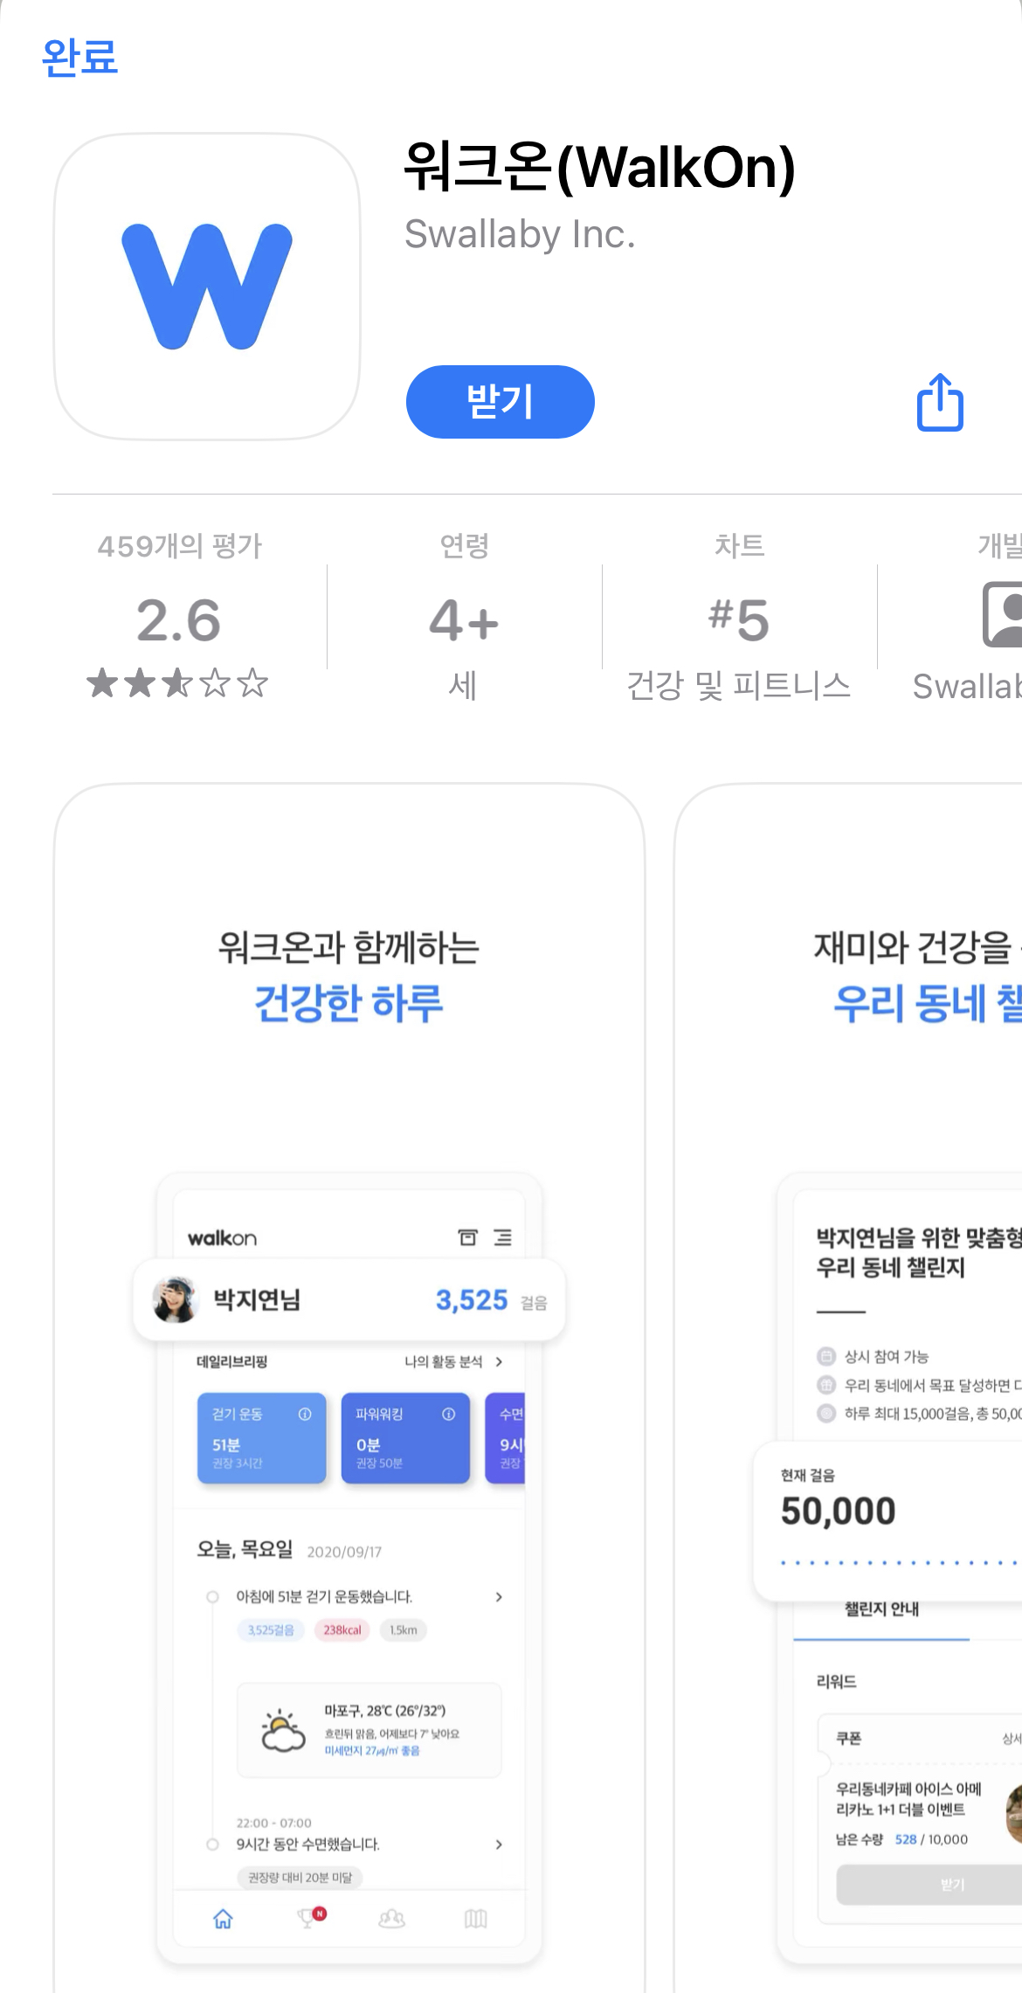Open the 건강한 하루 screenshot preview

[x=349, y=1387]
